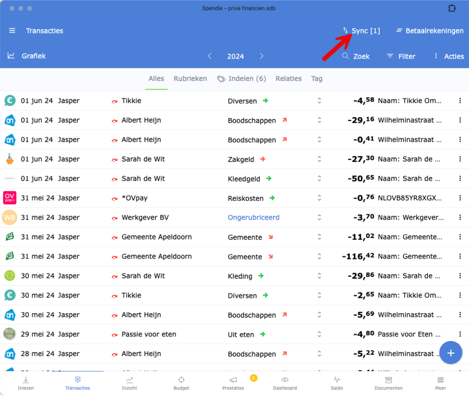This screenshot has width=469, height=395.
Task: Click Gemeente Apeldoorn logo on -11,02 row
Action: [x=10, y=237]
